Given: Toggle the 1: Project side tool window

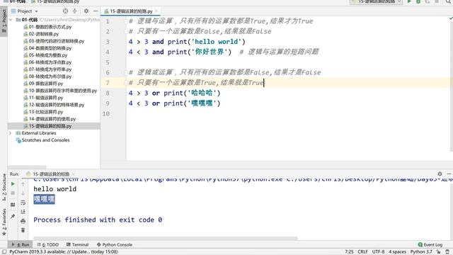Looking at the screenshot, I should point(4,22).
